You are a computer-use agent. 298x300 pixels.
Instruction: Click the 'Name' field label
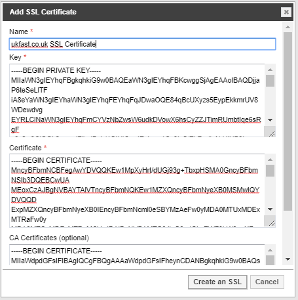click(18, 32)
